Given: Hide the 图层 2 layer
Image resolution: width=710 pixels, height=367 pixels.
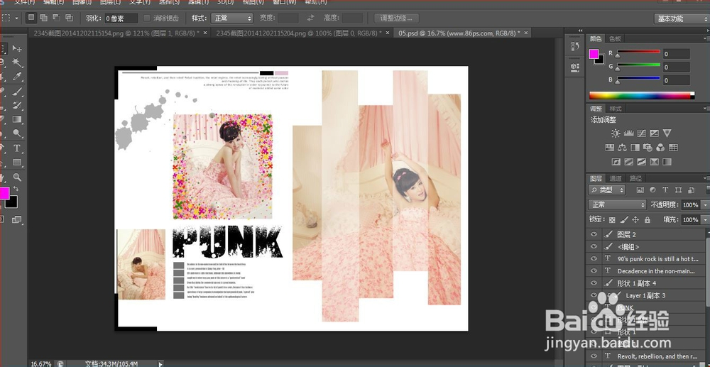Looking at the screenshot, I should tap(593, 234).
